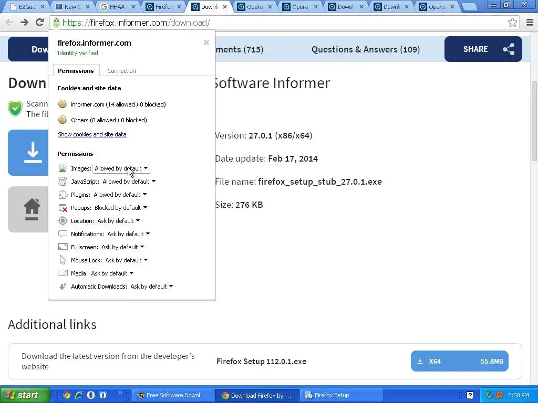Open the Notifications permission dropdown

pyautogui.click(x=128, y=234)
